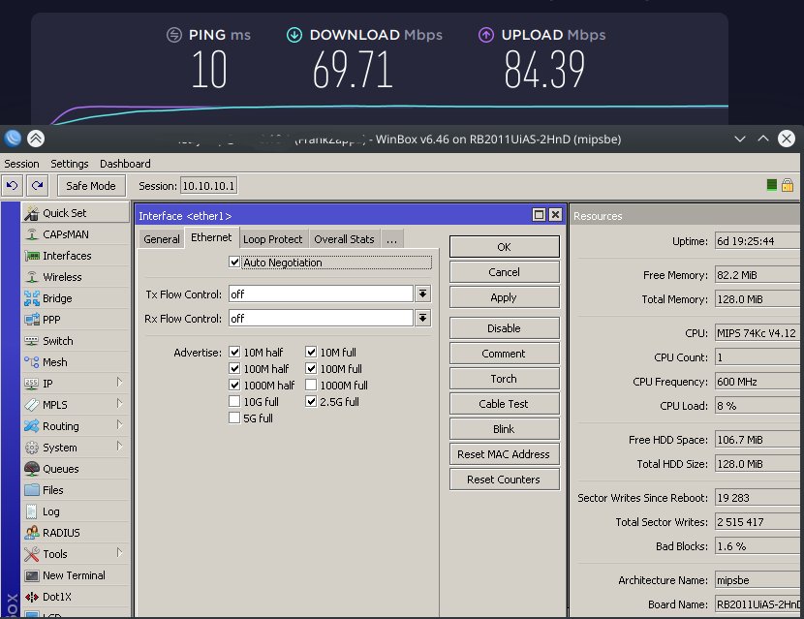This screenshot has height=619, width=804.
Task: Click the Session address field 10.10.10.1
Action: click(208, 186)
